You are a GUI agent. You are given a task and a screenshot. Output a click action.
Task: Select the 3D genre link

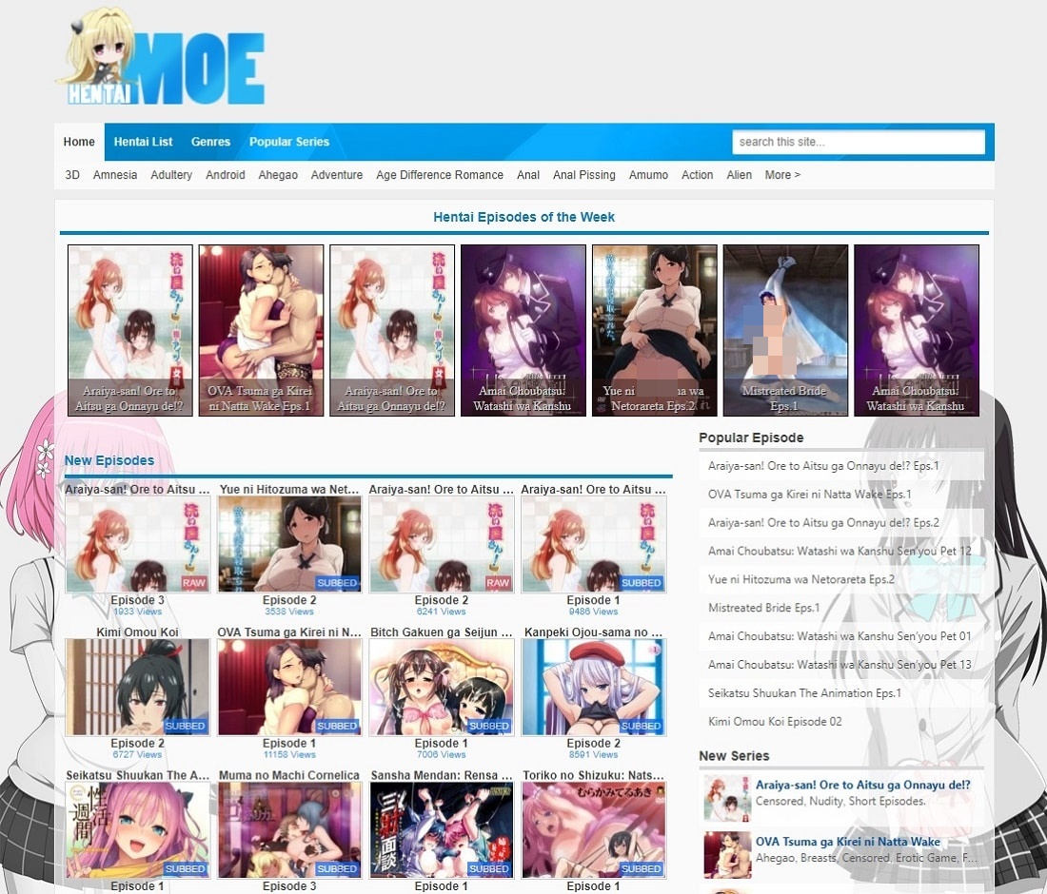pyautogui.click(x=72, y=175)
